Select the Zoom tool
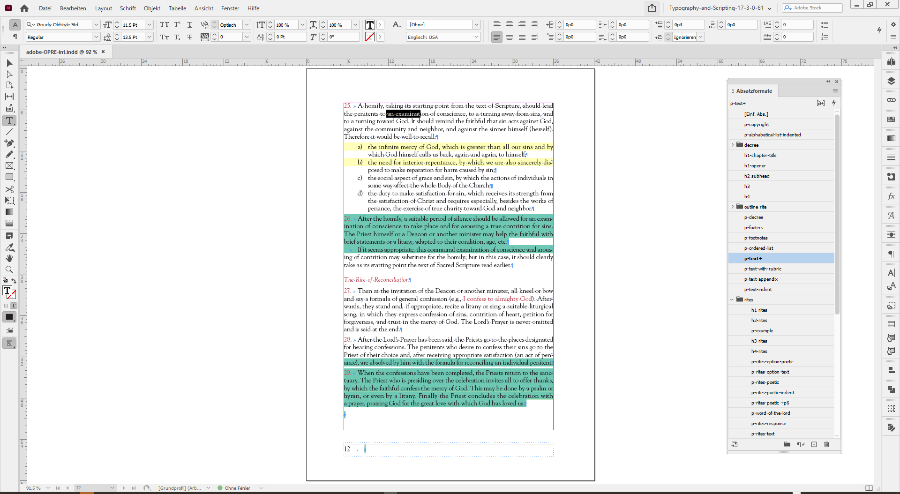Image resolution: width=900 pixels, height=494 pixels. [x=9, y=269]
